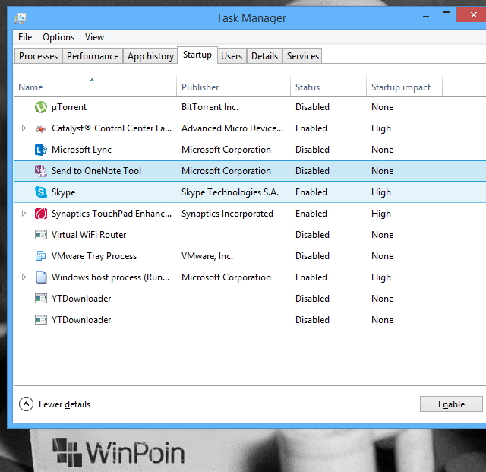486x472 pixels.
Task: Click the Skype icon
Action: (x=41, y=192)
